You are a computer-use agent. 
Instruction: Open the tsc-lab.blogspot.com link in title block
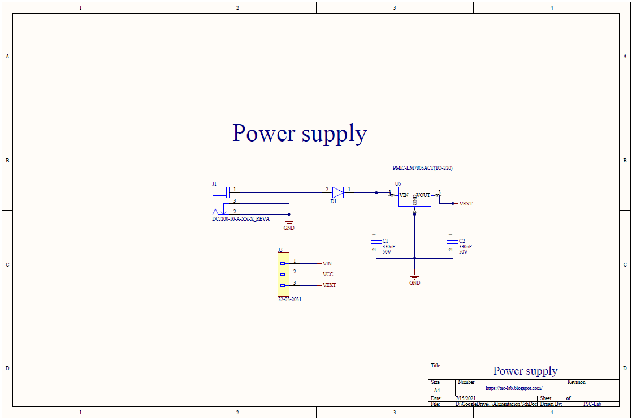[513, 388]
